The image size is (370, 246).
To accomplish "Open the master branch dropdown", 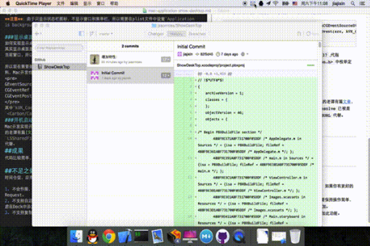I will point(105,34).
